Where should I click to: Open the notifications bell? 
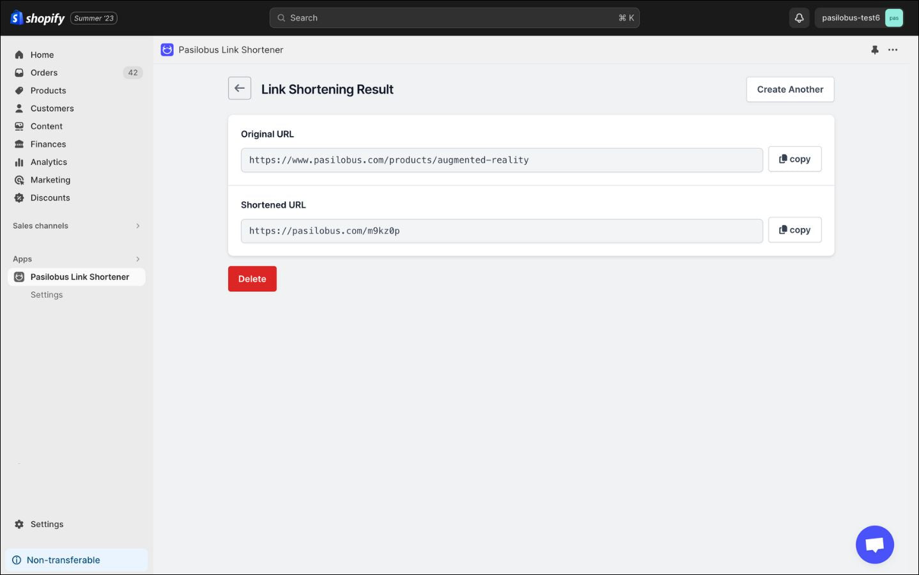click(799, 18)
